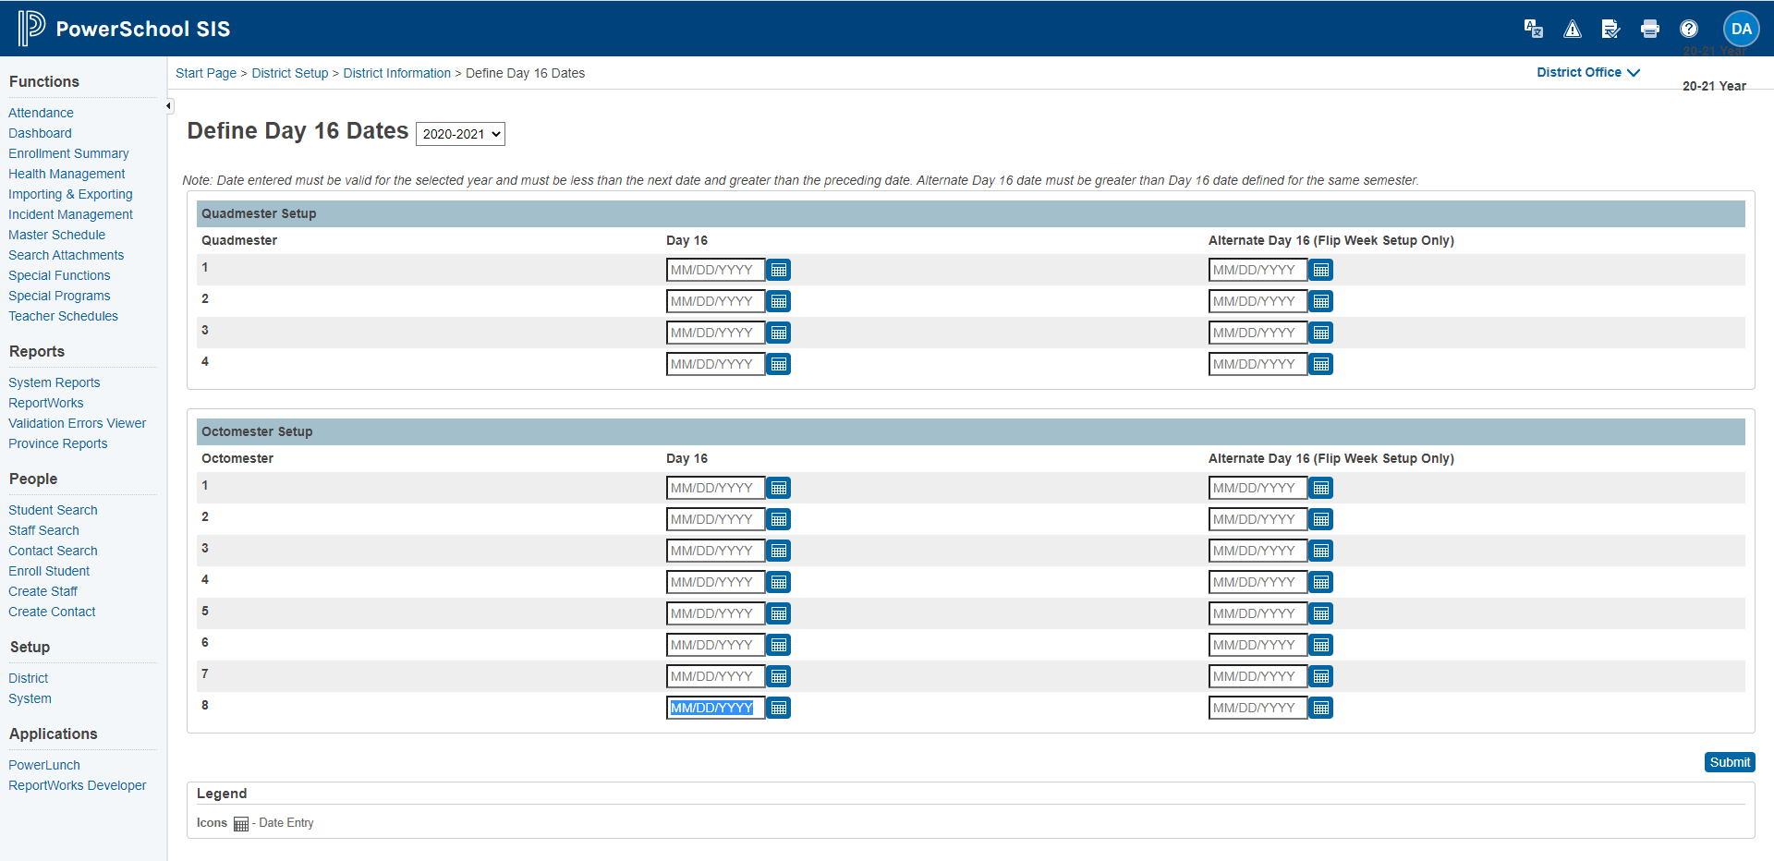Click the Student Search link
The image size is (1774, 861).
click(53, 510)
